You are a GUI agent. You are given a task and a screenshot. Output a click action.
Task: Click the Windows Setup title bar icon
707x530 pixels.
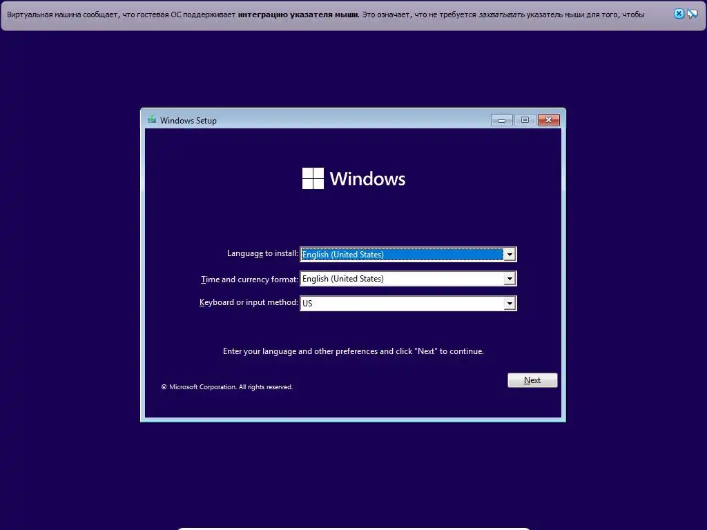pos(152,119)
